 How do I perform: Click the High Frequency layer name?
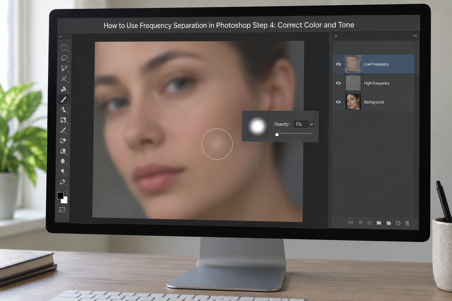377,83
